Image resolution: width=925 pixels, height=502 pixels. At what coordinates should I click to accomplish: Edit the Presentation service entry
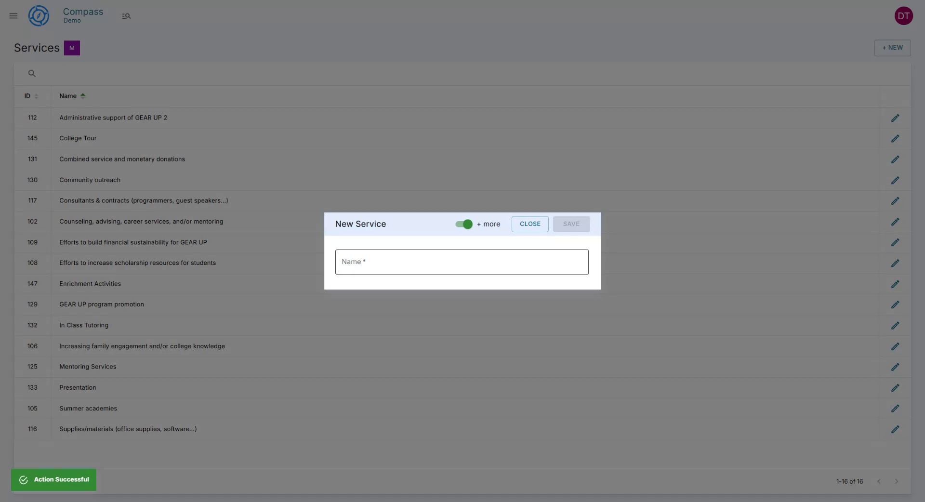895,388
